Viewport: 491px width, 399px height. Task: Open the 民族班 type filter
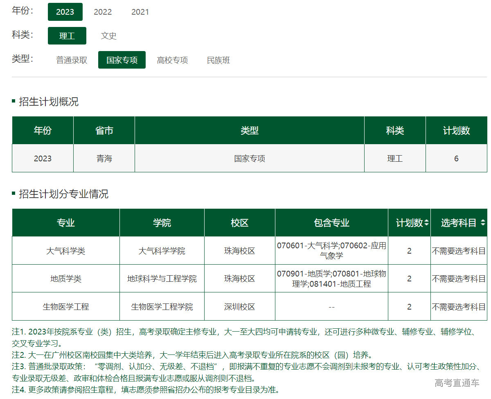[218, 60]
